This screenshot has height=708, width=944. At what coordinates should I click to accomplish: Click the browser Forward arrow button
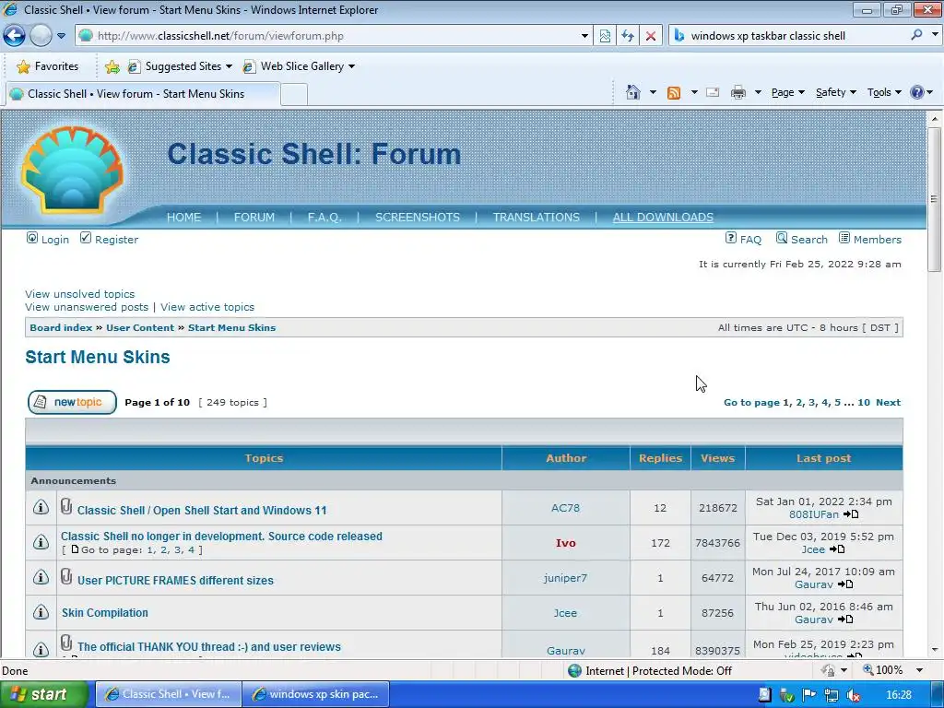click(x=41, y=36)
